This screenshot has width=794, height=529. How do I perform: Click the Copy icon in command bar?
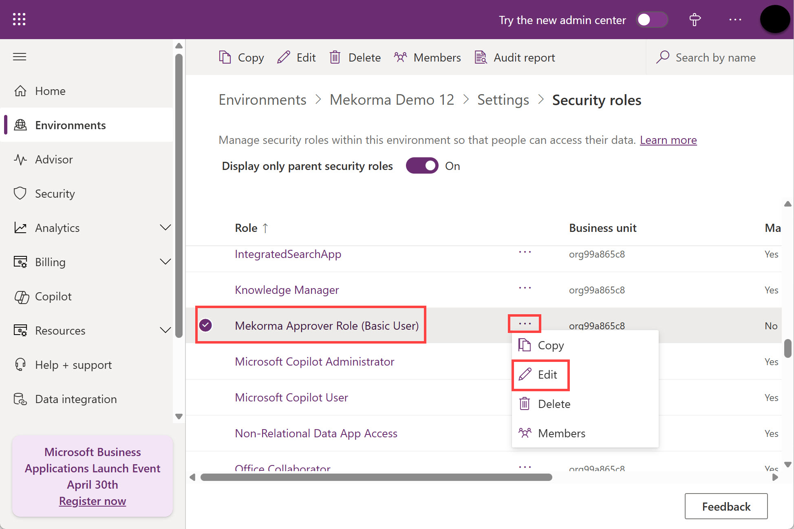tap(225, 57)
